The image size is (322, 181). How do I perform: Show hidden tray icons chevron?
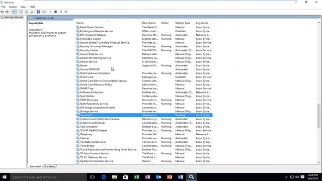tap(286, 177)
